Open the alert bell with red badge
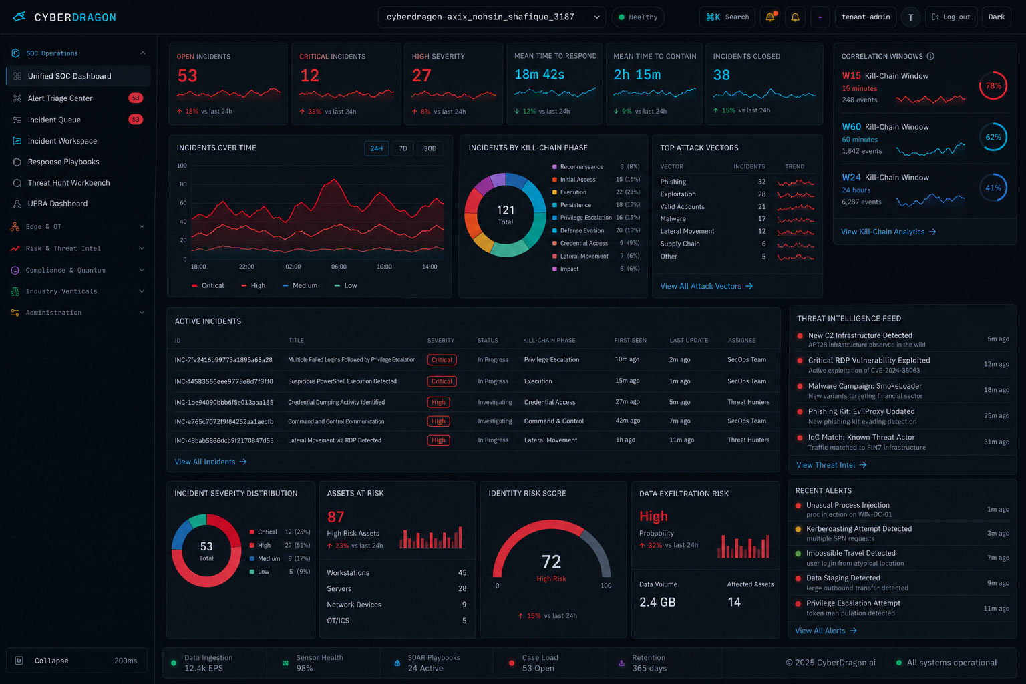Screen dimensions: 1026x684 [770, 17]
